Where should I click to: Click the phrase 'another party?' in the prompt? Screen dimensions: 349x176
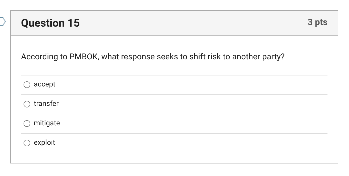[x=258, y=57]
